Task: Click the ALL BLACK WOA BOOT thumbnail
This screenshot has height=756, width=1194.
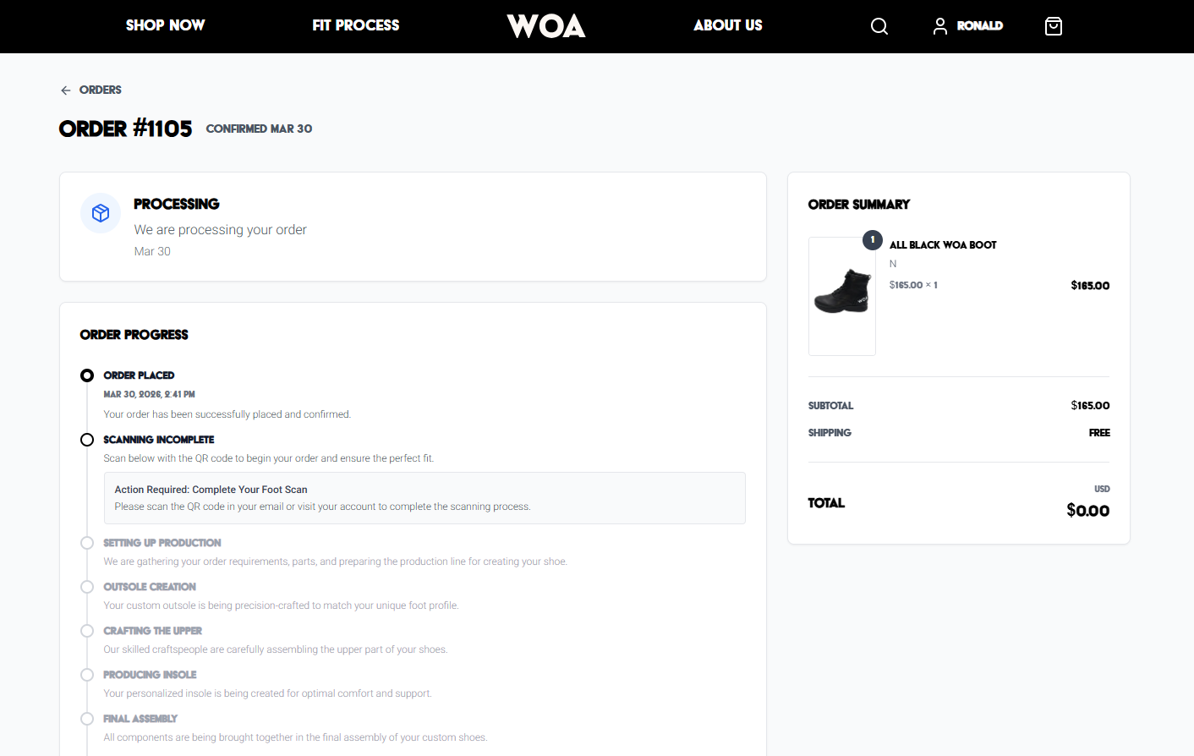Action: click(x=842, y=296)
